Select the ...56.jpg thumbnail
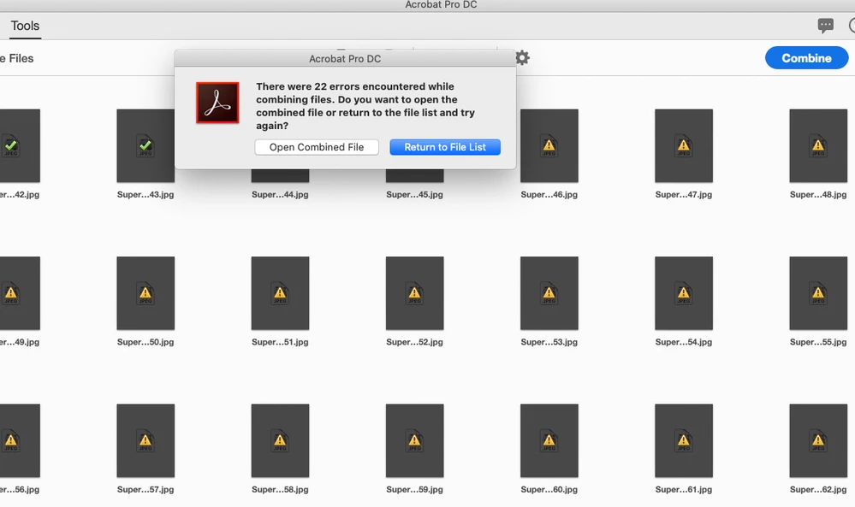Image resolution: width=855 pixels, height=507 pixels. click(x=20, y=440)
